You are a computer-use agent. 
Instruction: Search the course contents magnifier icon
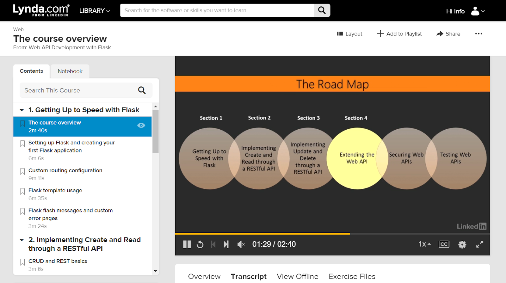click(142, 90)
